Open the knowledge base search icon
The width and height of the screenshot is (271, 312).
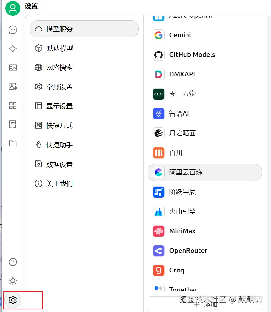pos(13,125)
